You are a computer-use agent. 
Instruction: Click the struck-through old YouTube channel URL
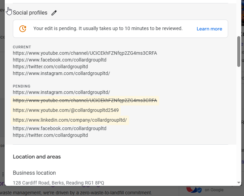[85, 100]
